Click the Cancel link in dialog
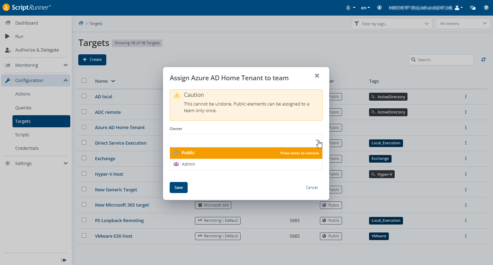493x265 pixels. pyautogui.click(x=312, y=188)
